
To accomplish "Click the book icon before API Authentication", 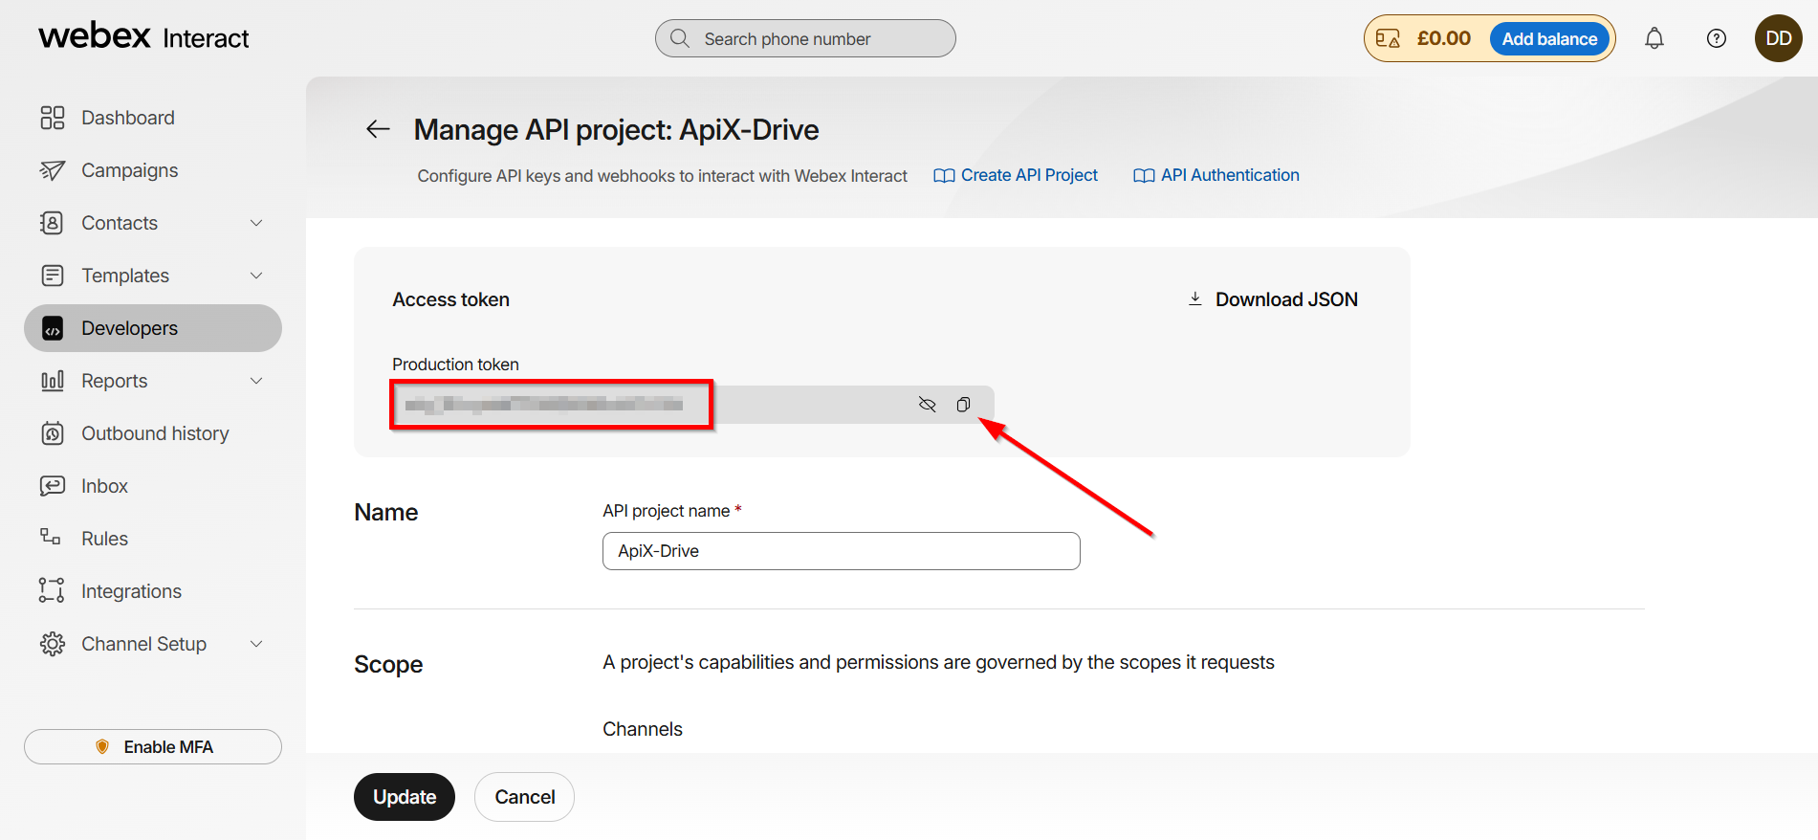I will 1144,176.
